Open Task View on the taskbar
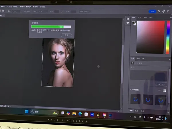This screenshot has height=129, width=172. coord(62,113)
